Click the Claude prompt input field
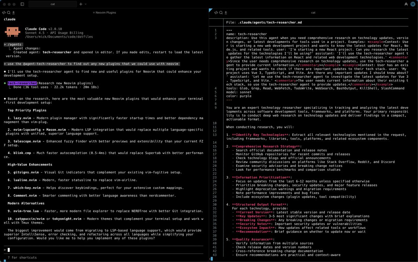The image size is (418, 262). coord(104,250)
